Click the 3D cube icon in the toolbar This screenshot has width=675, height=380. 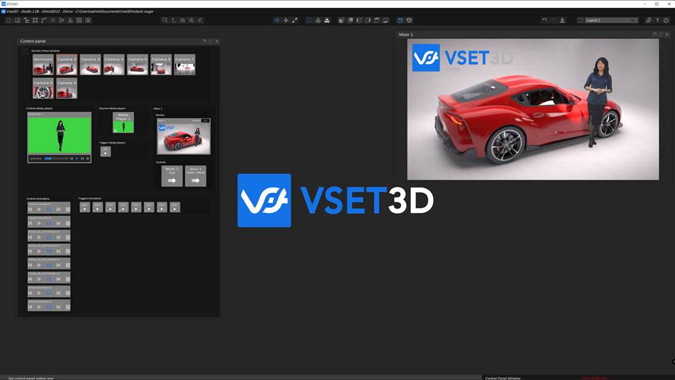[410, 20]
